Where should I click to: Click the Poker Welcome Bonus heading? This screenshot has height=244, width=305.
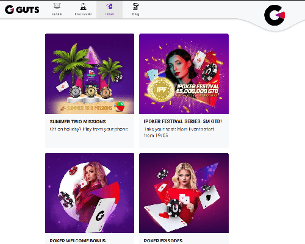pos(77,241)
